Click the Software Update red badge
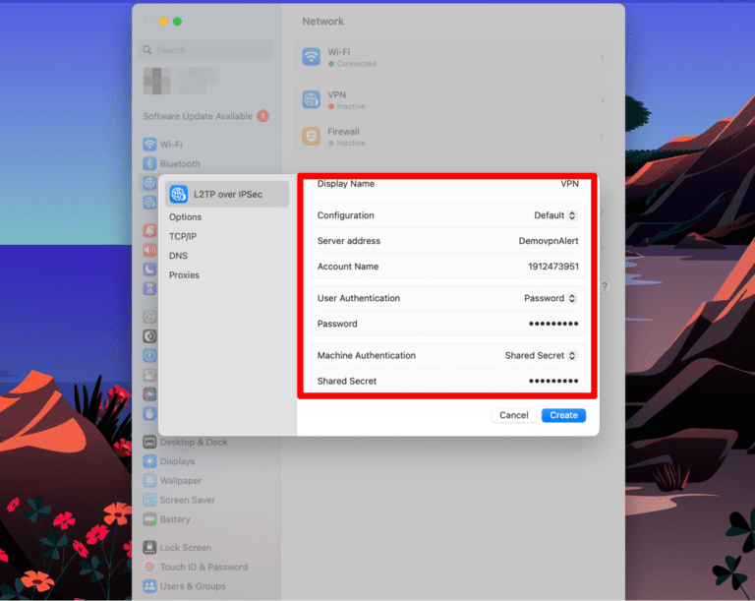 pos(262,116)
